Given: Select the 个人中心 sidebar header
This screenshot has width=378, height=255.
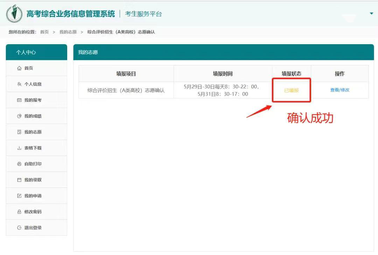Looking at the screenshot, I should click(x=36, y=52).
